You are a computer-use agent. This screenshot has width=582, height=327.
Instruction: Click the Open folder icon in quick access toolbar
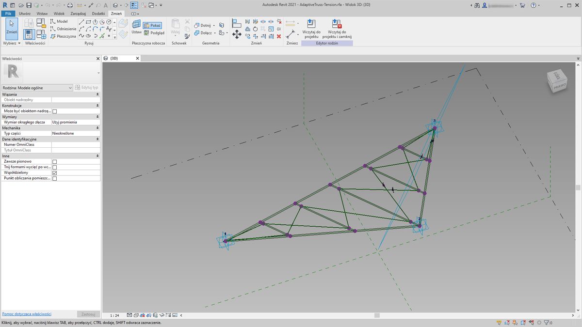(21, 5)
